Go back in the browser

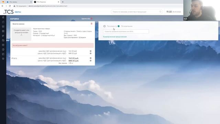[2, 6]
